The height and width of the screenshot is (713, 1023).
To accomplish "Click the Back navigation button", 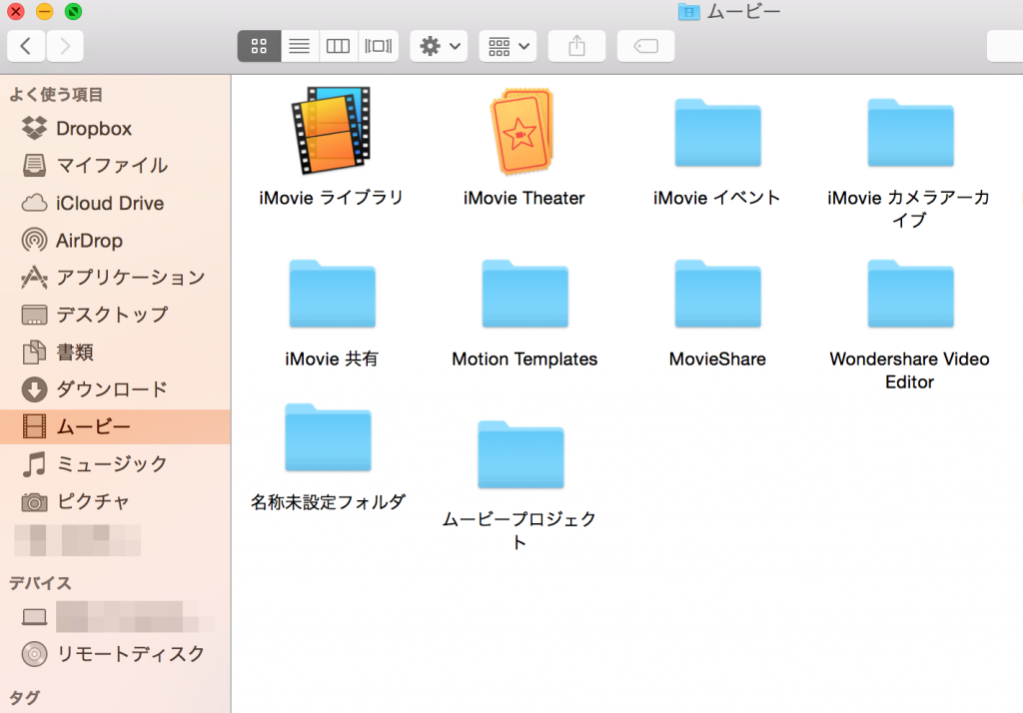I will pyautogui.click(x=27, y=46).
